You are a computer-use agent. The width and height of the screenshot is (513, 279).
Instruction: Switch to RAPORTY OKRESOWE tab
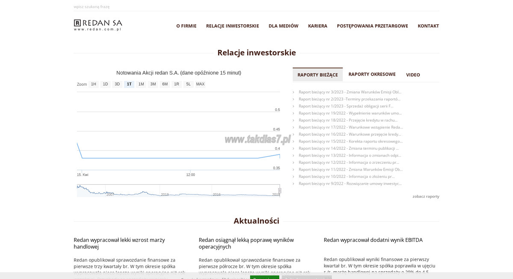click(372, 74)
